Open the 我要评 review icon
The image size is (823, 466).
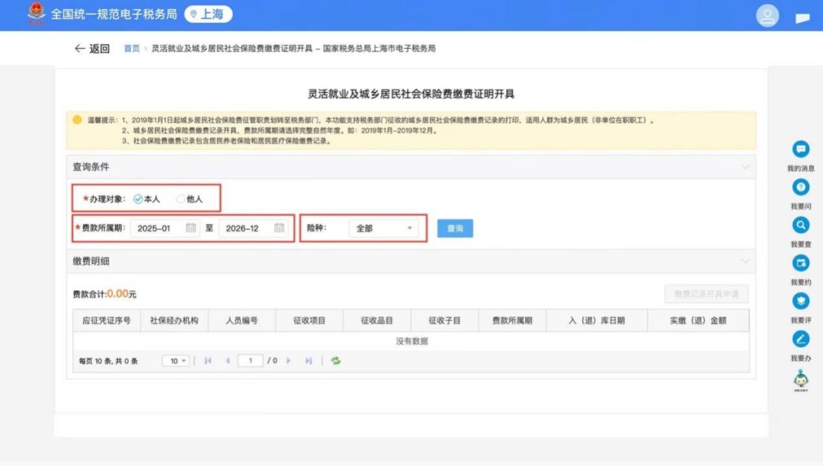[801, 302]
